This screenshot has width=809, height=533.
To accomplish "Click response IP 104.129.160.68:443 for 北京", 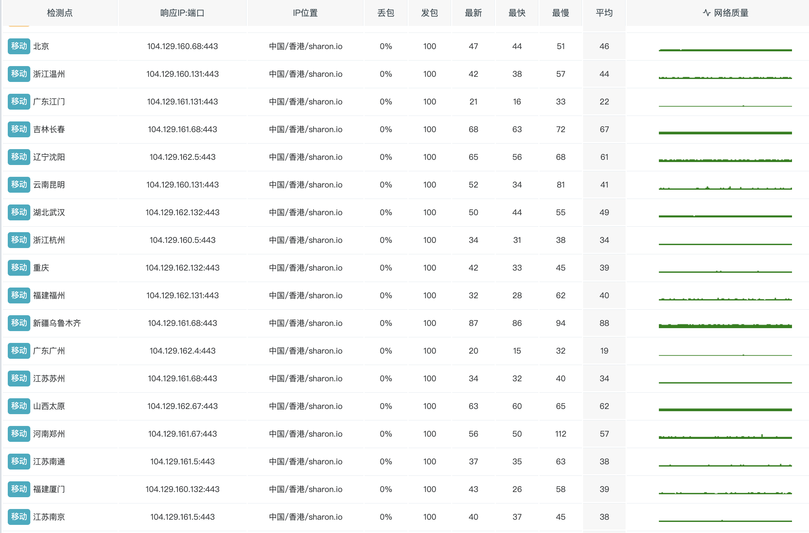I will 182,46.
